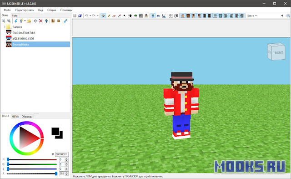Toggle hybrid view mode
291x179 pixels.
pyautogui.click(x=164, y=16)
